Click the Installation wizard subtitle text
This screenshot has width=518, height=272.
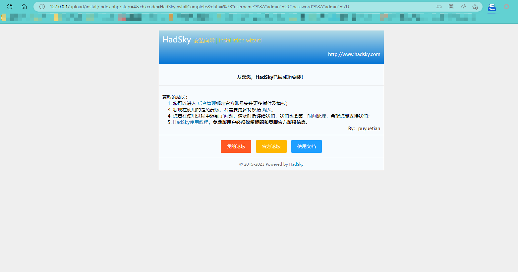[240, 40]
